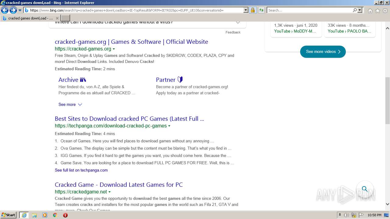Open Favorites star icon
The width and height of the screenshot is (390, 219).
[x=378, y=11]
